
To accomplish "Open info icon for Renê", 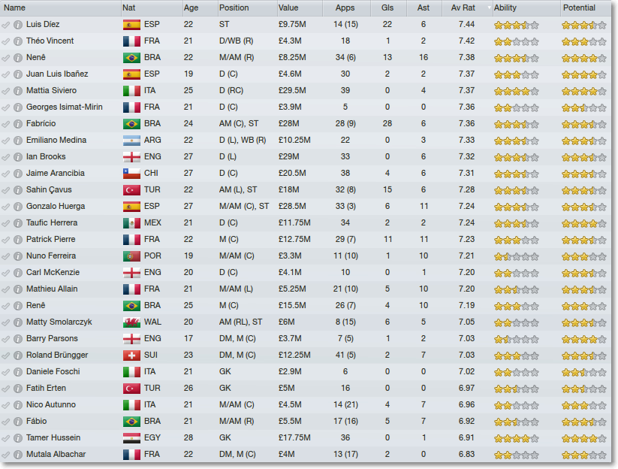I will coord(18,306).
